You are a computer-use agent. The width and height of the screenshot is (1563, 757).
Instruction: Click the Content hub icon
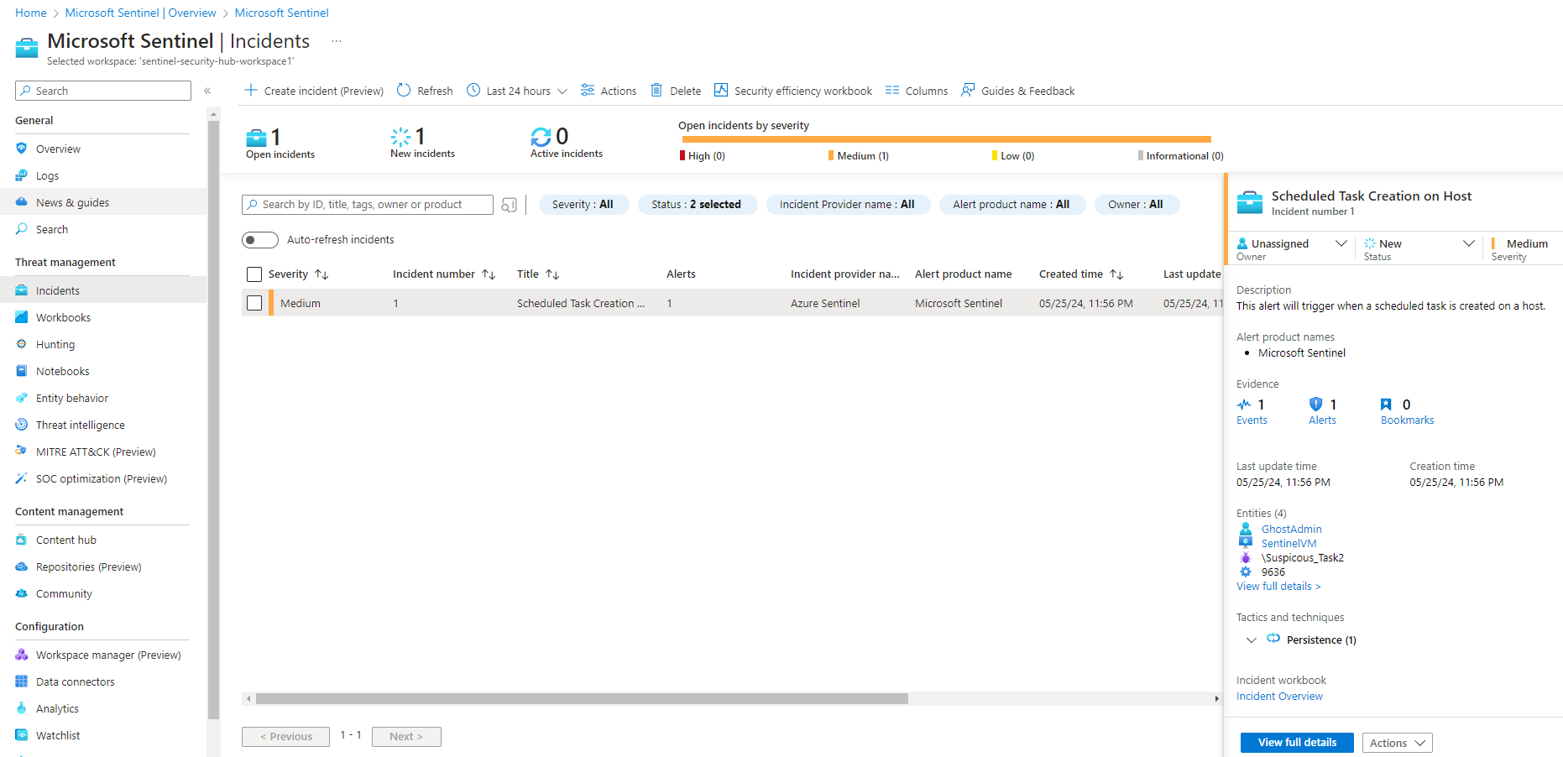[x=22, y=540]
